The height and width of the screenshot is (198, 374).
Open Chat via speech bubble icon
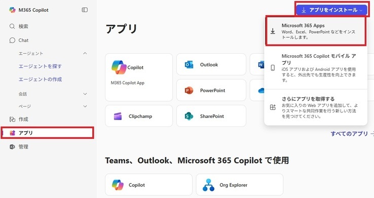(12, 41)
